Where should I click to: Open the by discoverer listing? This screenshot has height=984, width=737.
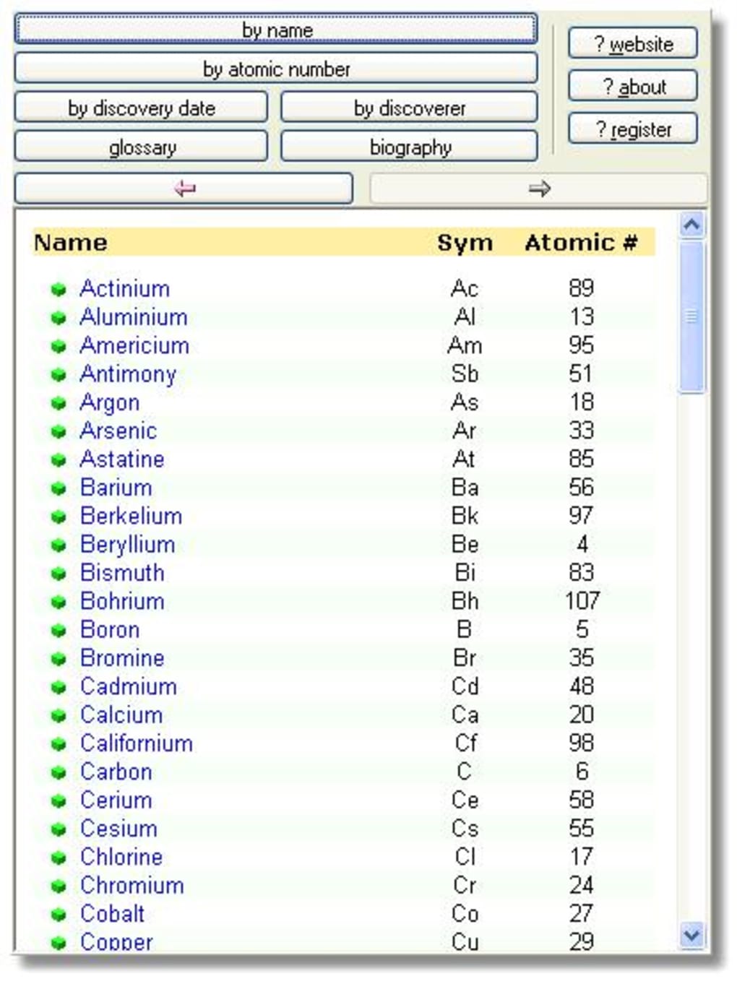[x=408, y=108]
